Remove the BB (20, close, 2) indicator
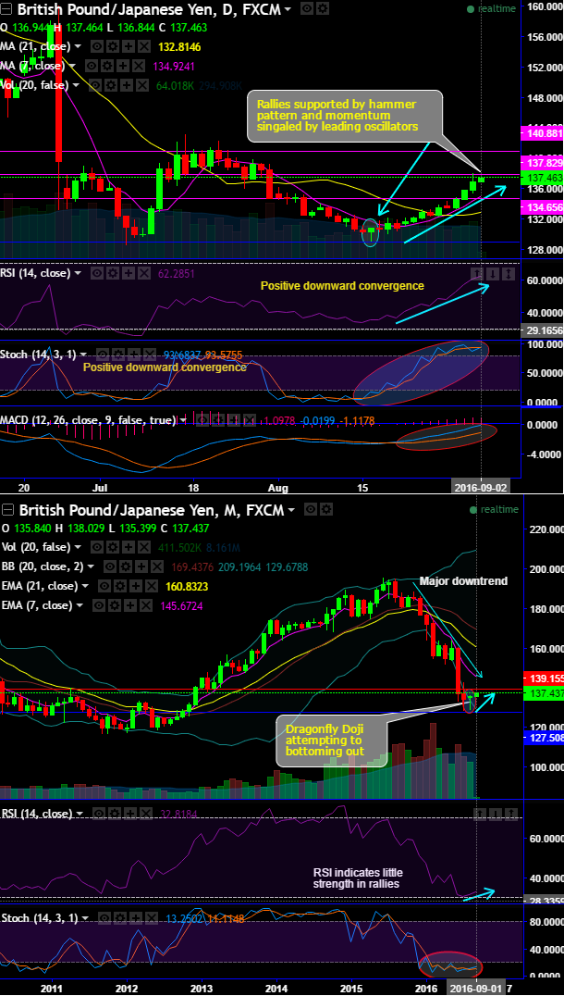The image size is (564, 996). pyautogui.click(x=156, y=566)
